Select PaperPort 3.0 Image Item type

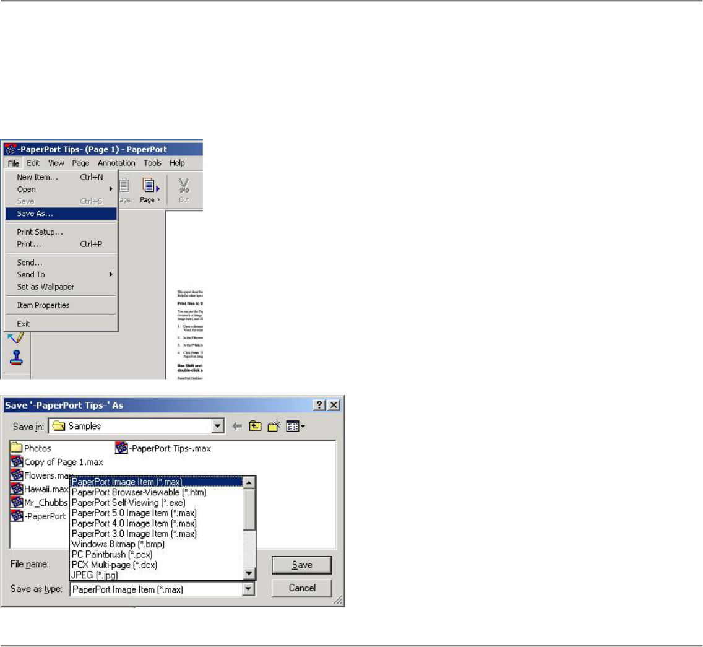click(157, 534)
